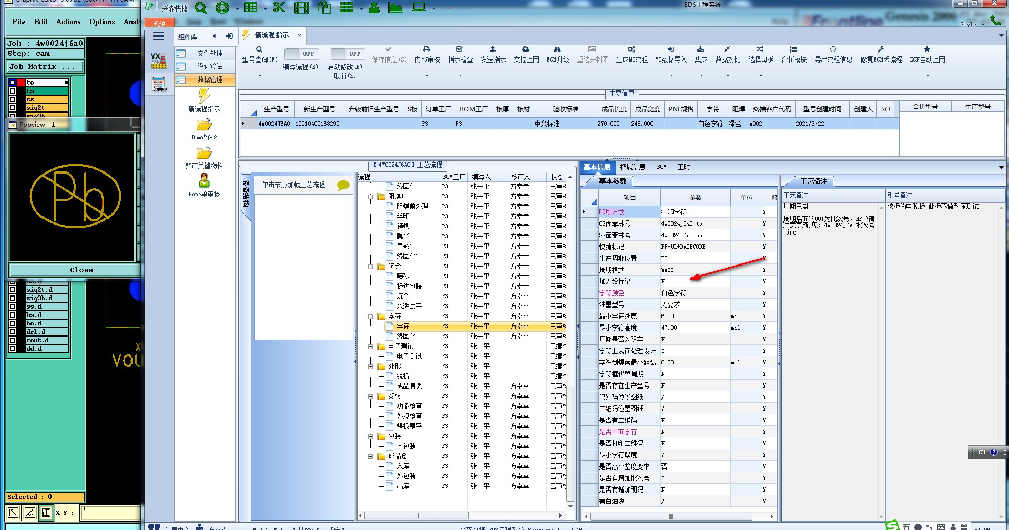Click the 生成MI流程 gears icon
This screenshot has height=530, width=1009.
[x=631, y=49]
